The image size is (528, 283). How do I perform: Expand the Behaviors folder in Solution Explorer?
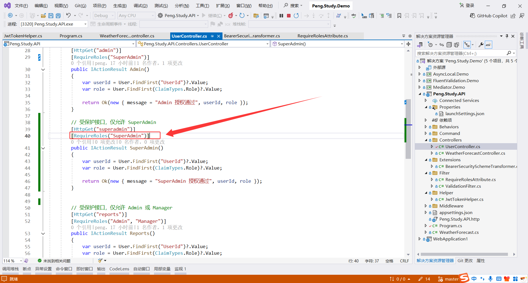click(x=426, y=127)
